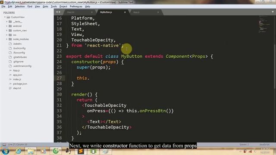Open app.json in the sidebar
276x155 pixels.
[x=18, y=75]
